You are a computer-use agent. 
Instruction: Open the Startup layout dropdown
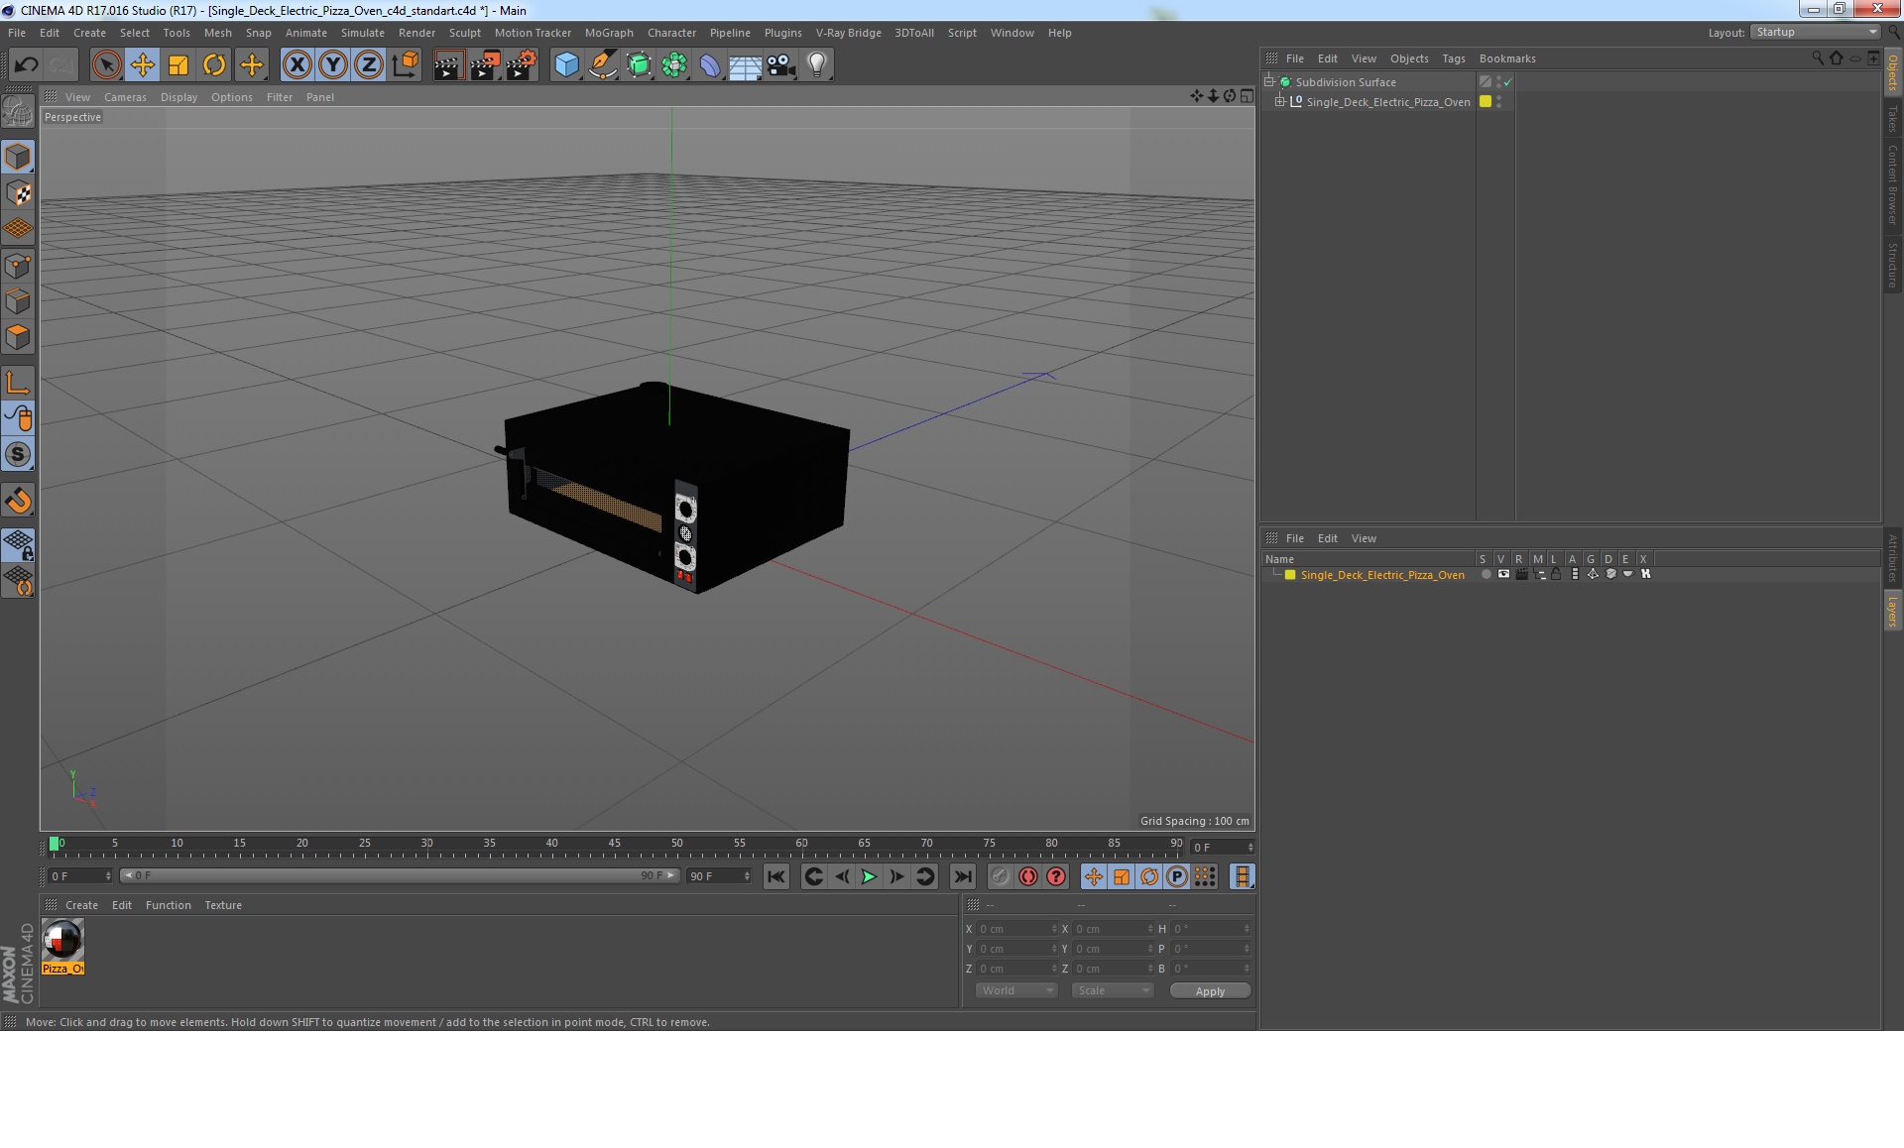[1816, 33]
